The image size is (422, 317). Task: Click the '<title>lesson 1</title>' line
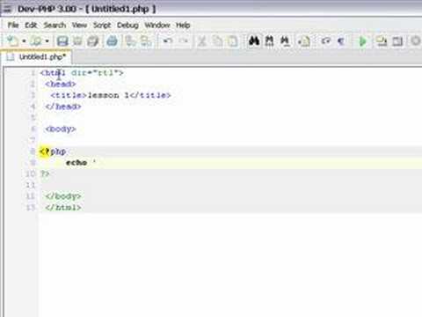(x=111, y=95)
